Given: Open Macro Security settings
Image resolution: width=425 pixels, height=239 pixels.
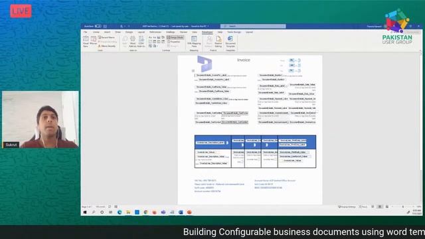Looking at the screenshot, I should pos(107,46).
